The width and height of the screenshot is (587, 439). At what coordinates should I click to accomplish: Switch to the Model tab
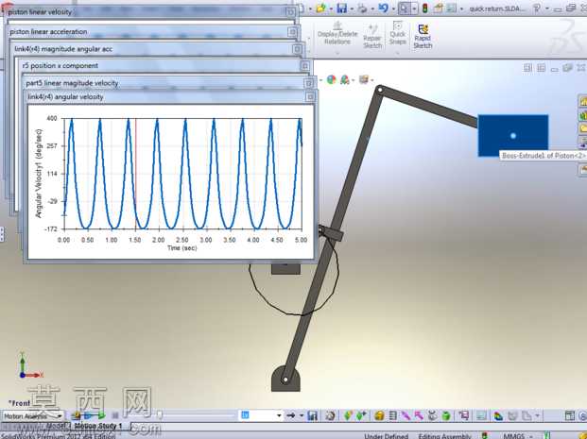click(x=58, y=426)
